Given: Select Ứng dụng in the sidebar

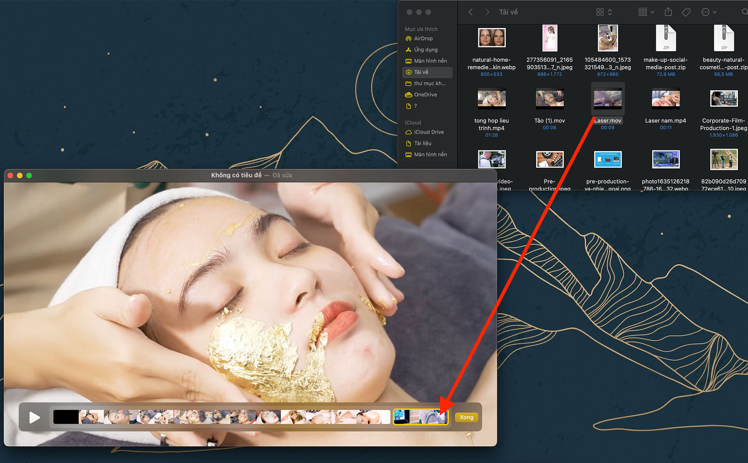Looking at the screenshot, I should (425, 50).
